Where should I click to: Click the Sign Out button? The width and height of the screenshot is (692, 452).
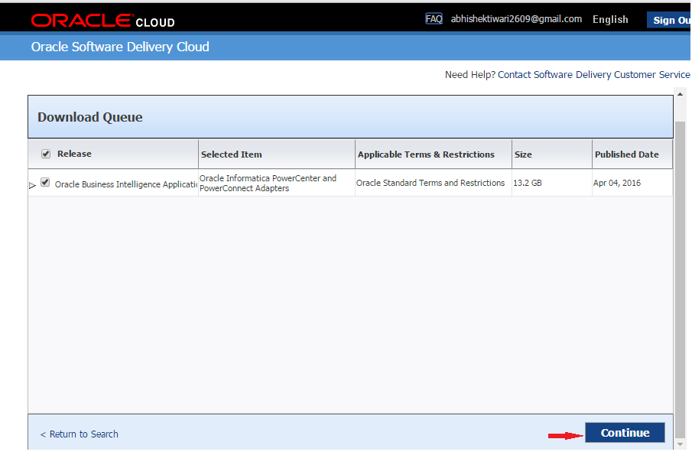[669, 20]
